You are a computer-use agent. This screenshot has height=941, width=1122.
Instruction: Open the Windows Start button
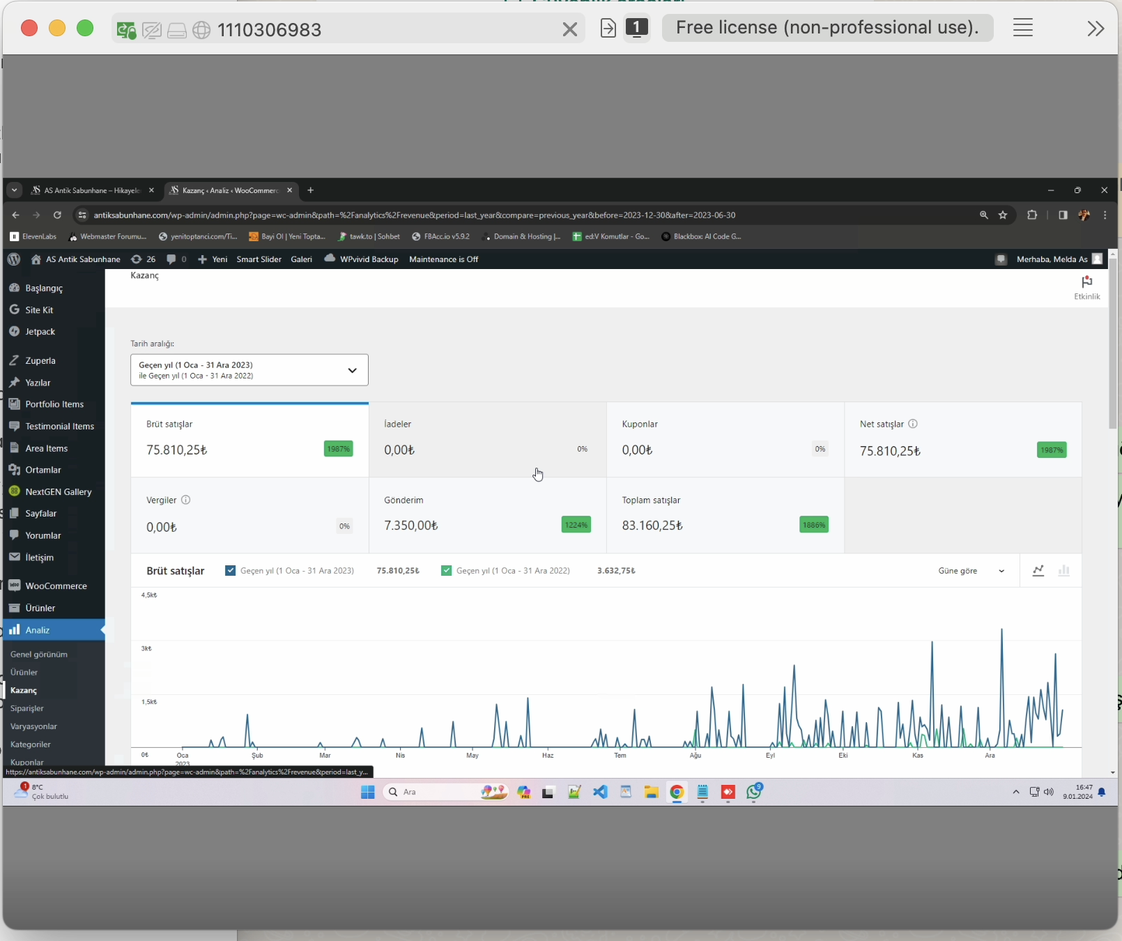pyautogui.click(x=368, y=793)
